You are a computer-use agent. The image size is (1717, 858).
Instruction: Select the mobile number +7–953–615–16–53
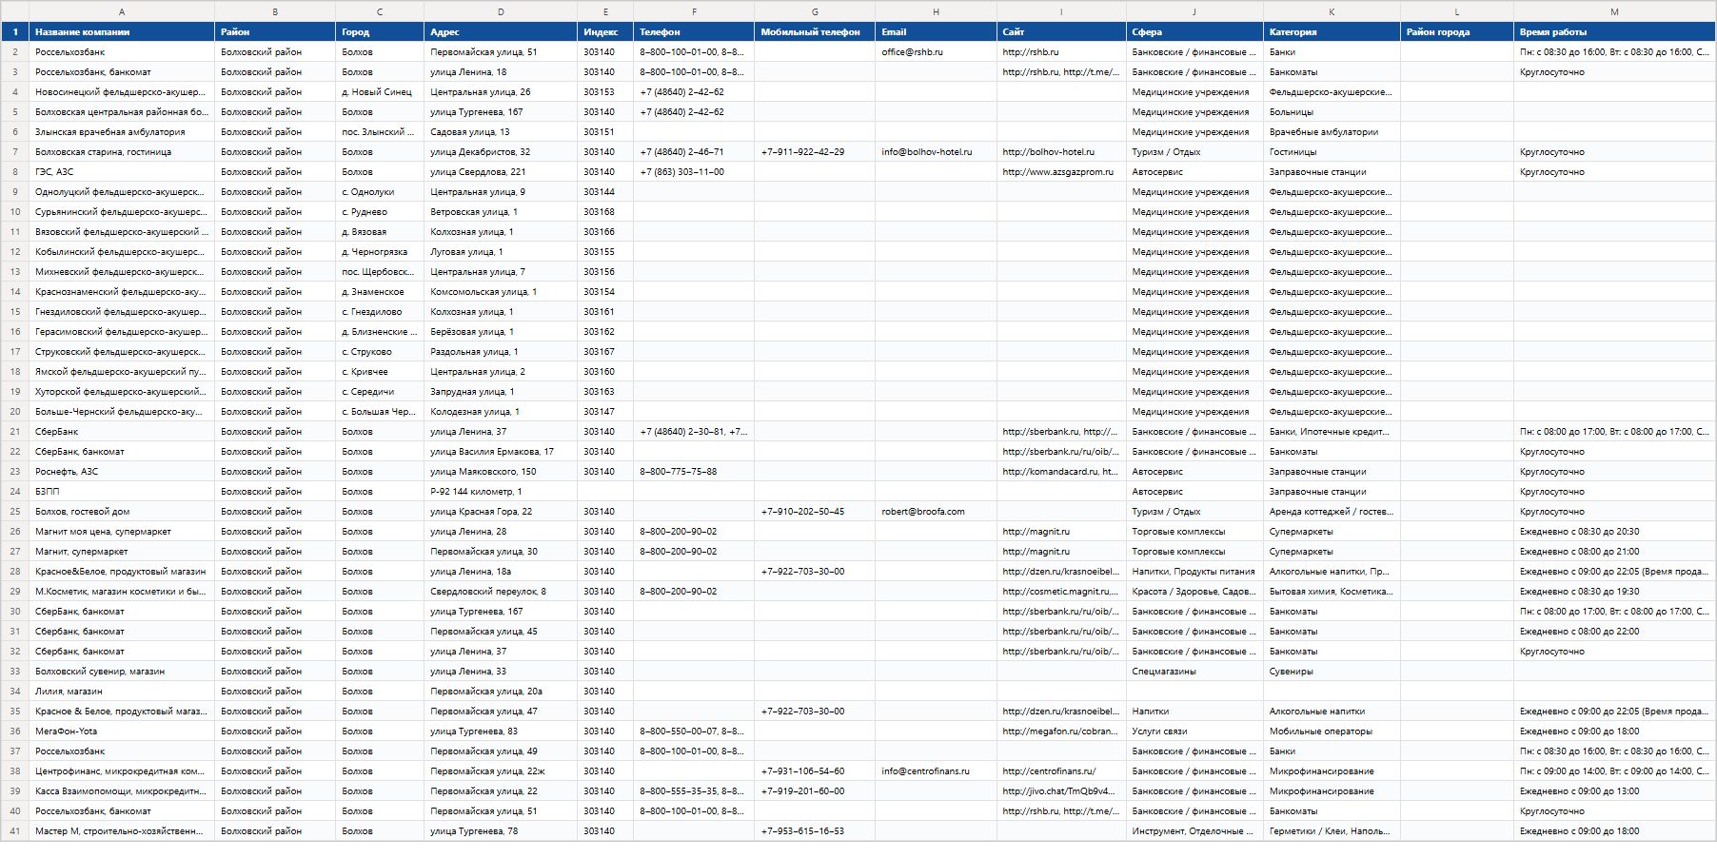[815, 831]
